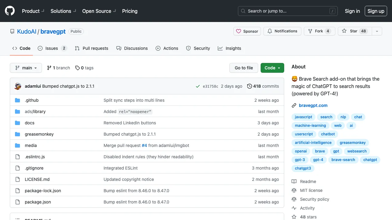
Task: Expand the green Code dropdown button
Action: 272,68
